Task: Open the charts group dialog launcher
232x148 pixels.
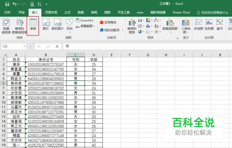Action: pyautogui.click(x=177, y=38)
